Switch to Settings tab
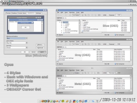Screen dimensions: 137x103 pos(38,13)
